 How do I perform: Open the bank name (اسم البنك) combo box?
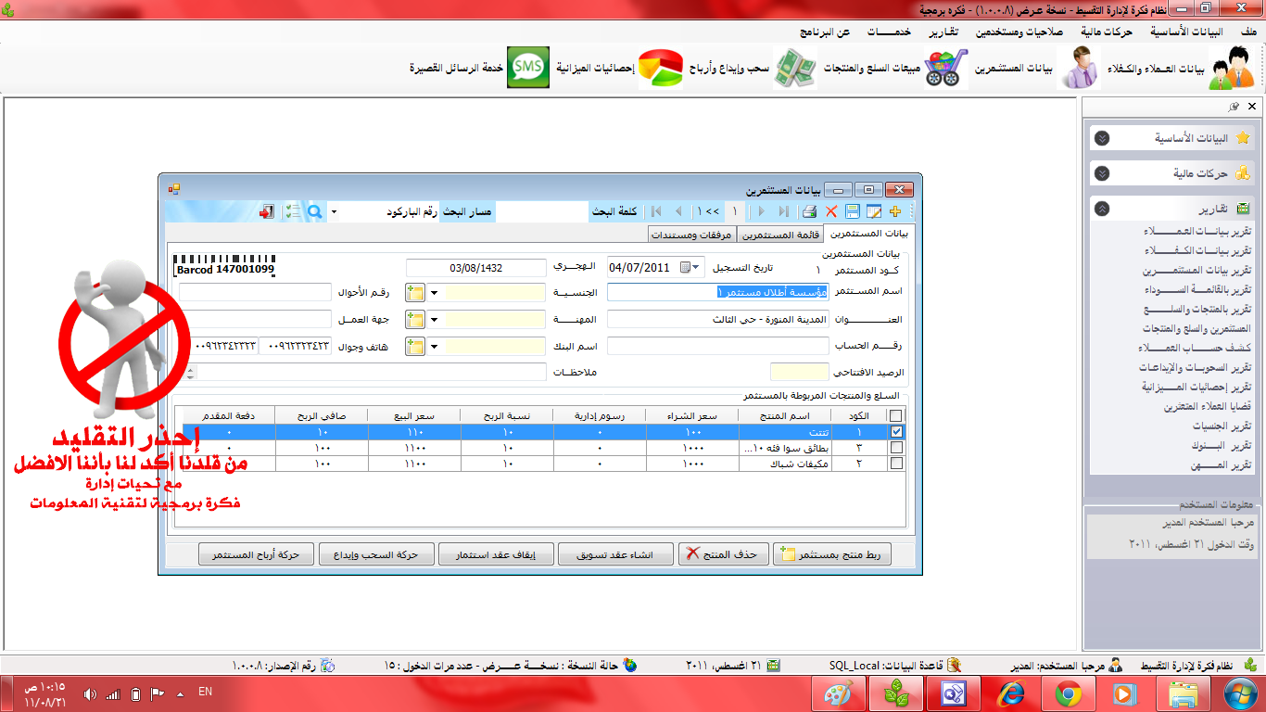pos(435,347)
